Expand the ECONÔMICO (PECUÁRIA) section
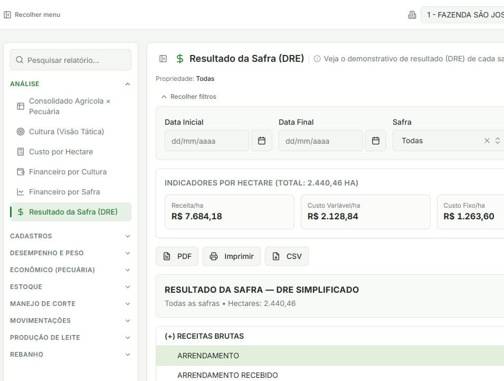Screen dimensions: 504x381 (70, 270)
